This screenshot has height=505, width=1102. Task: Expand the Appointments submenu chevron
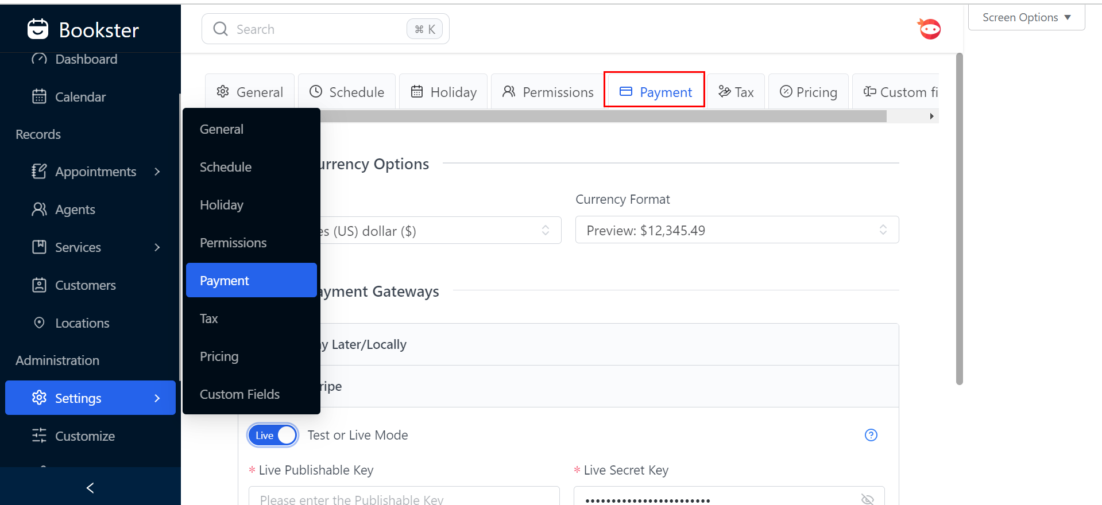(157, 172)
